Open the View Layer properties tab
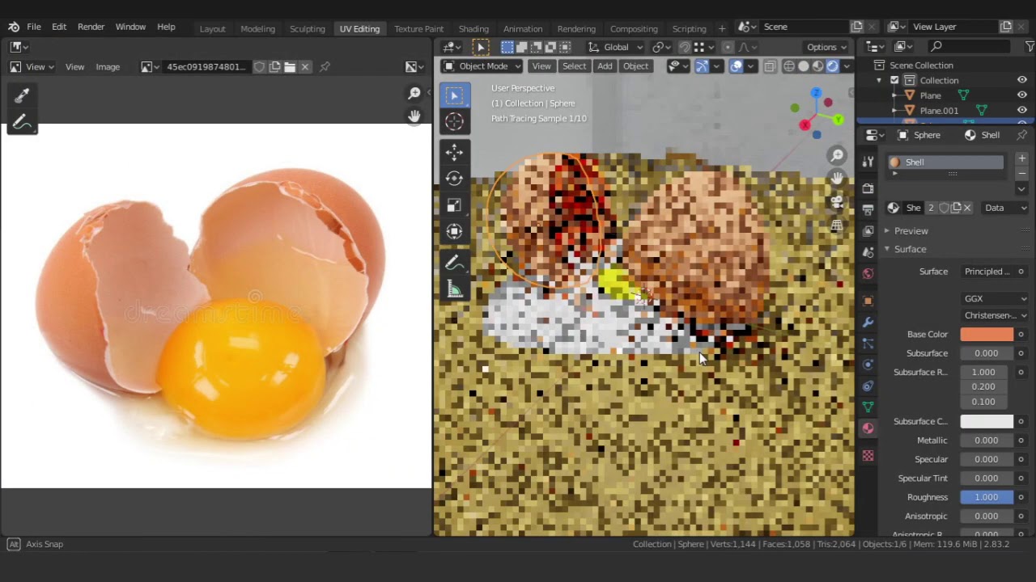Screen dimensions: 1036x582 [x=868, y=231]
